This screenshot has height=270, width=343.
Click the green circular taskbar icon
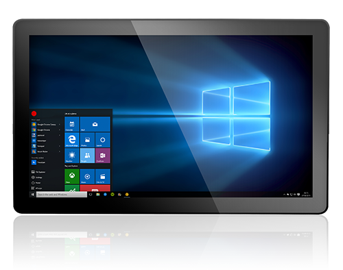(x=113, y=195)
